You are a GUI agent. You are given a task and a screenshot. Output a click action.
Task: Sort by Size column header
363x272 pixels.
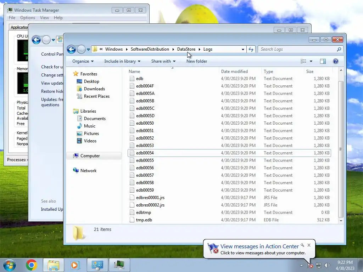(318, 72)
